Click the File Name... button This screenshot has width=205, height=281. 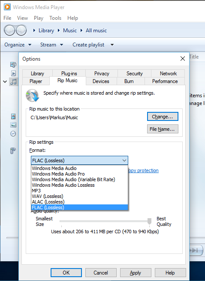[163, 129]
